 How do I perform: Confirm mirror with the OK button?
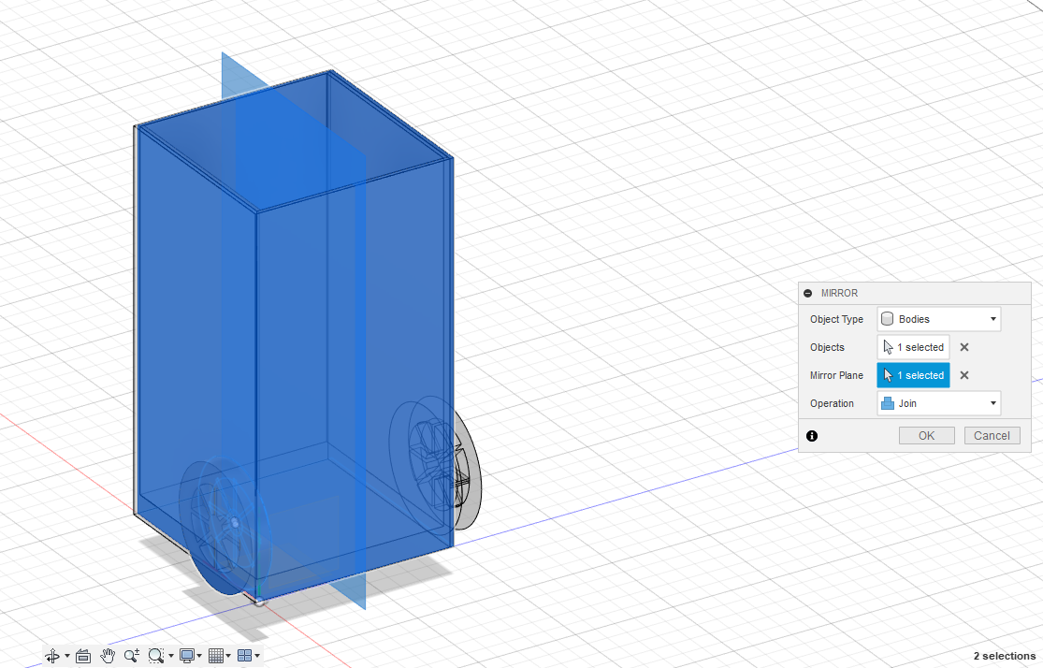(x=927, y=436)
